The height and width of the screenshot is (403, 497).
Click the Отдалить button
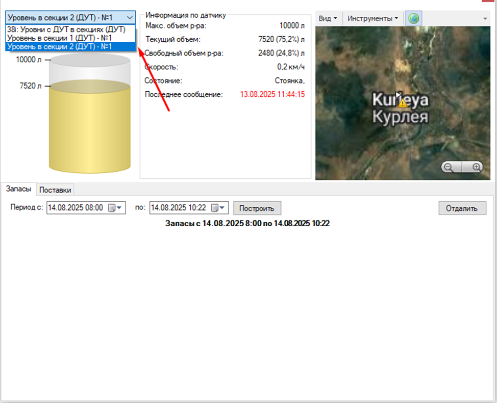pos(462,208)
